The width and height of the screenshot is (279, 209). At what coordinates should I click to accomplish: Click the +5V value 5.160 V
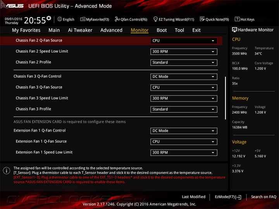[x=260, y=156]
